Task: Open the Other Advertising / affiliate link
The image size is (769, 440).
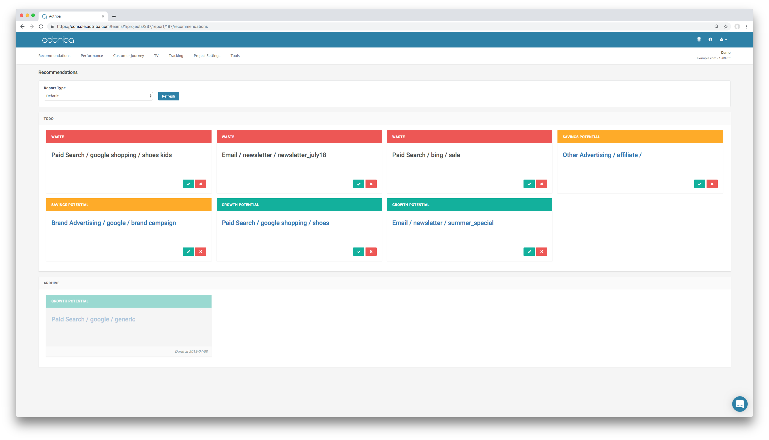Action: (x=602, y=155)
